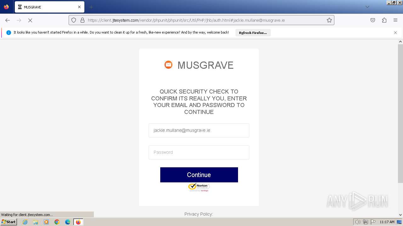Viewport: 403px width, 226px height.
Task: Click the vertical scrollbar thumb
Action: pyautogui.click(x=400, y=113)
